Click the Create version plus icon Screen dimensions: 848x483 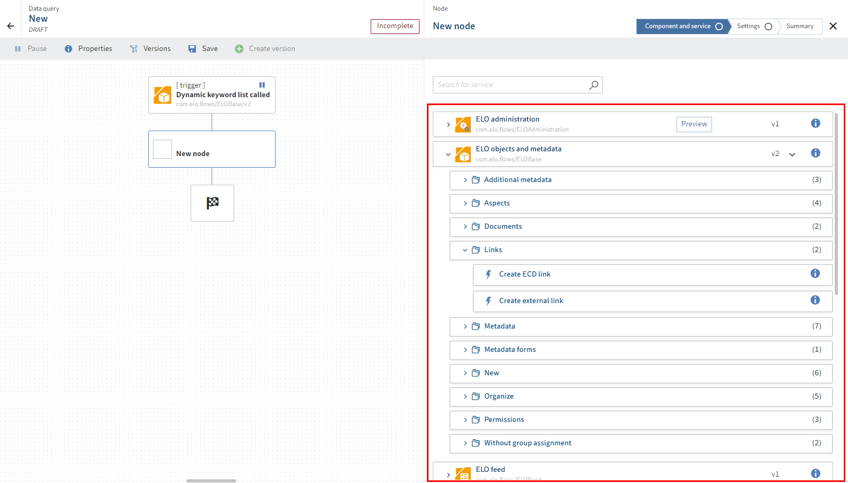(239, 49)
